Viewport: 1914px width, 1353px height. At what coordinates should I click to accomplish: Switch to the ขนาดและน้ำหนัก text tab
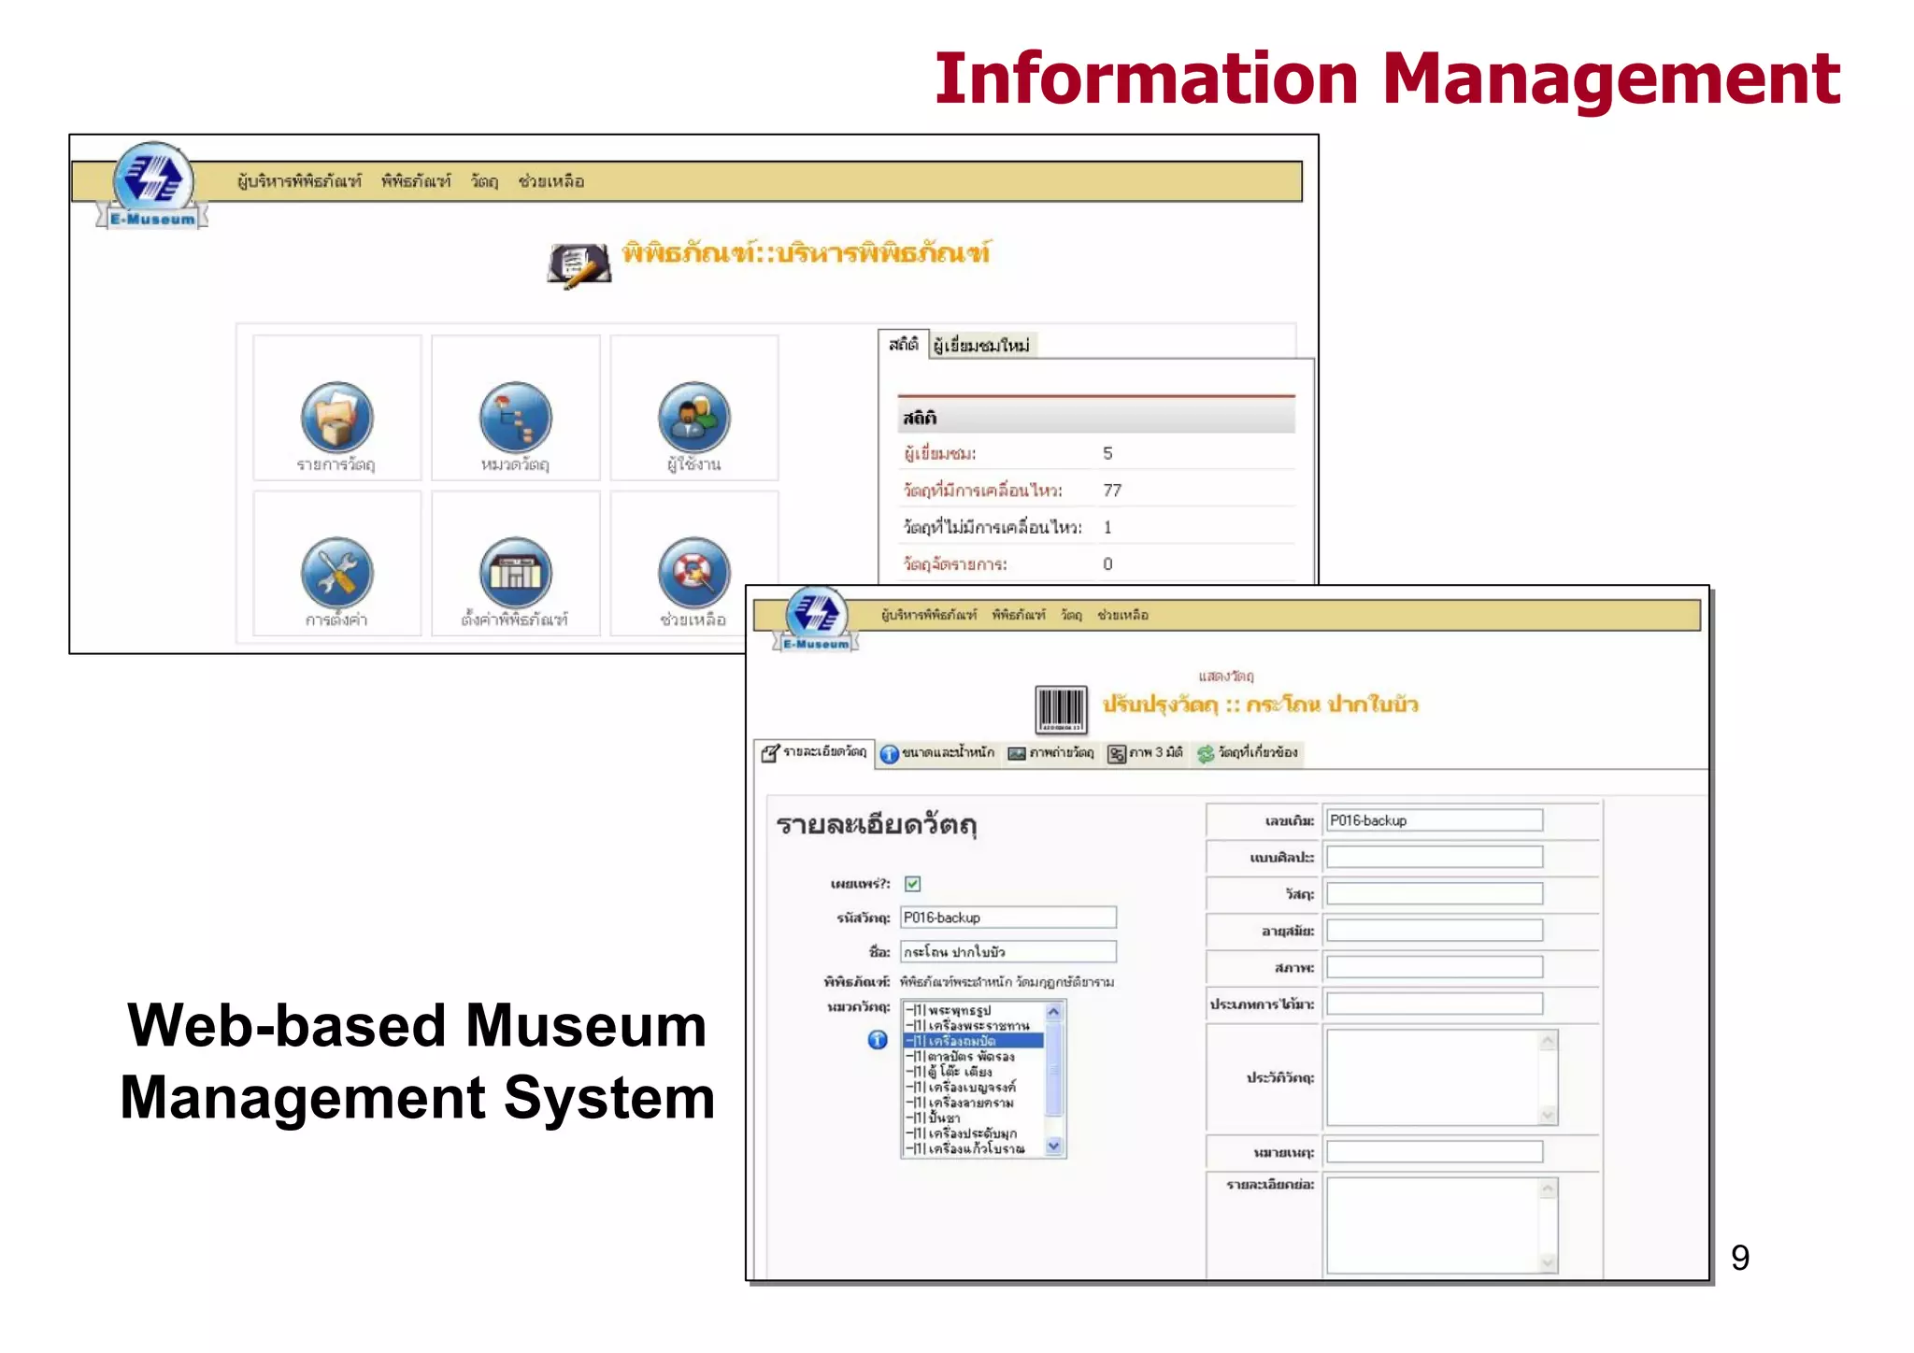click(x=948, y=752)
